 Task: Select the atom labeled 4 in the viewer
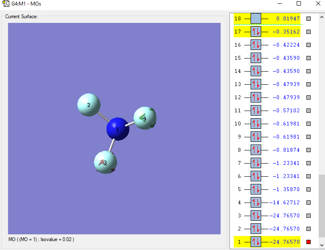click(x=145, y=118)
